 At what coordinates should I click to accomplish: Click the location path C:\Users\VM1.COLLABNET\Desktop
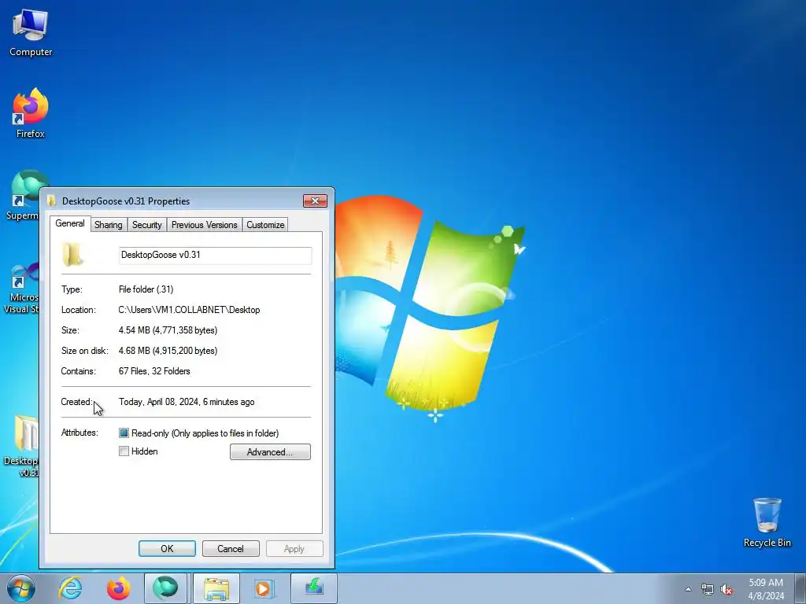pos(189,310)
